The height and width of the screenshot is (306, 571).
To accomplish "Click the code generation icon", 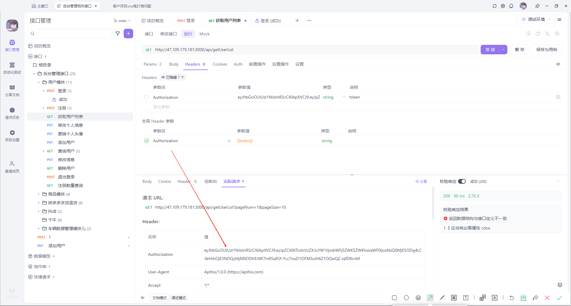I will pos(558,64).
